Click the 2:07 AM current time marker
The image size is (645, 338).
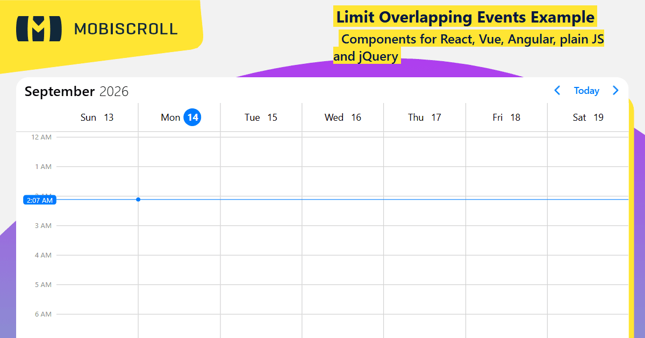pyautogui.click(x=40, y=200)
